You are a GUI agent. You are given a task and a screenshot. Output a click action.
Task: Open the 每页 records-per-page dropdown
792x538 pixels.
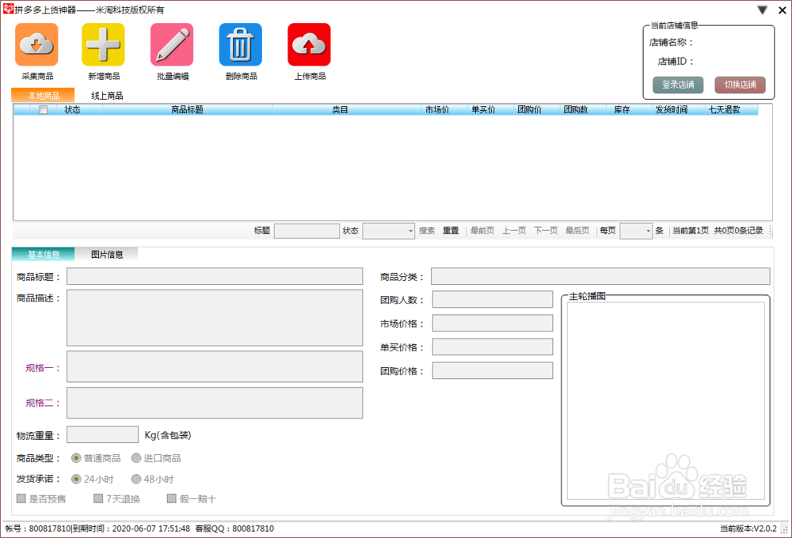pos(636,231)
